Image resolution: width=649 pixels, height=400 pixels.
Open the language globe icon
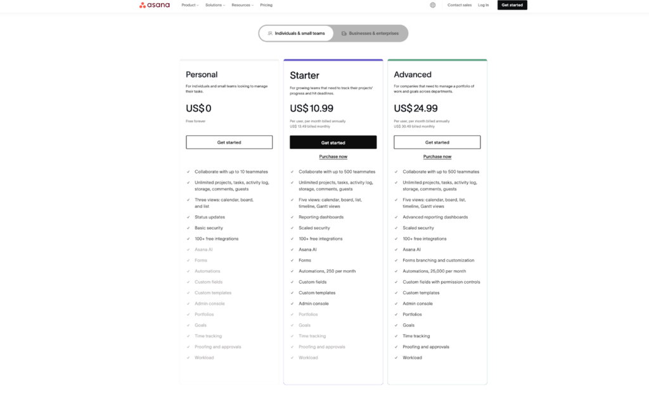coord(432,5)
